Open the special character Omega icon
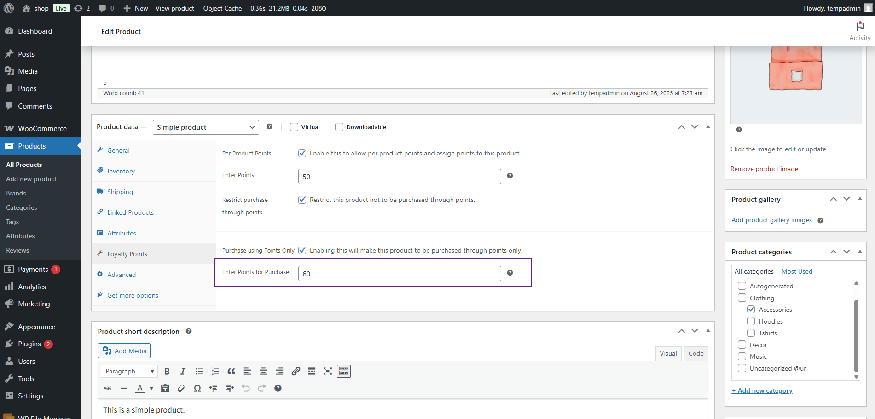Screen dimensions: 875x419 pyautogui.click(x=197, y=389)
